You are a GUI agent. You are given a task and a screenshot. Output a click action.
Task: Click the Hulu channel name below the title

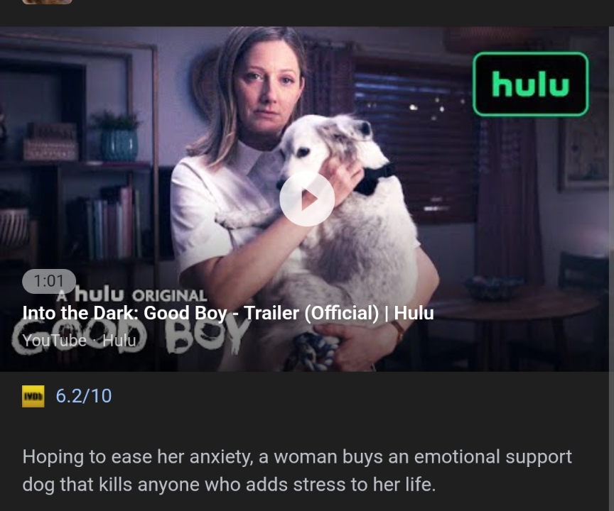click(x=119, y=341)
